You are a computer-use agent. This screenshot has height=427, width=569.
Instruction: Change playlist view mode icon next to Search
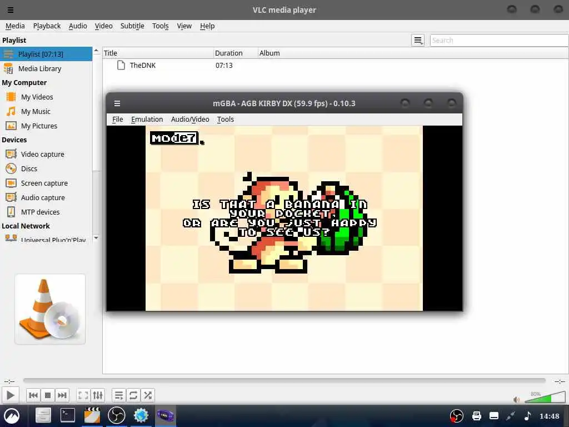point(418,40)
